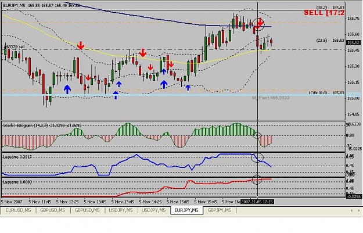Click the M_Pivot 165.0333 label
Screen dimensions: 363x233
pyautogui.click(x=271, y=98)
